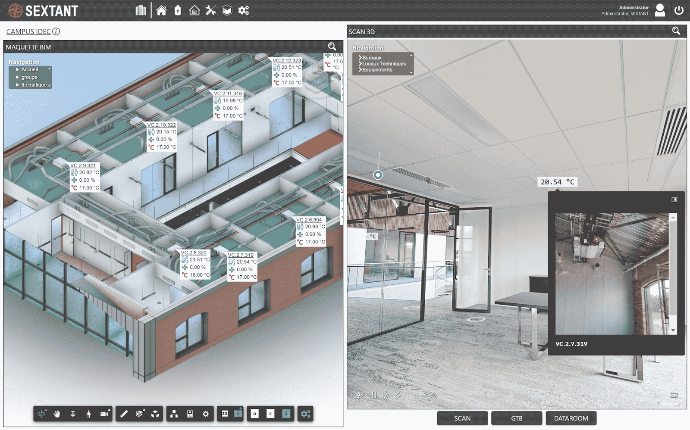
Task: Open the BIM viewer gear settings icon
Action: coord(206,414)
